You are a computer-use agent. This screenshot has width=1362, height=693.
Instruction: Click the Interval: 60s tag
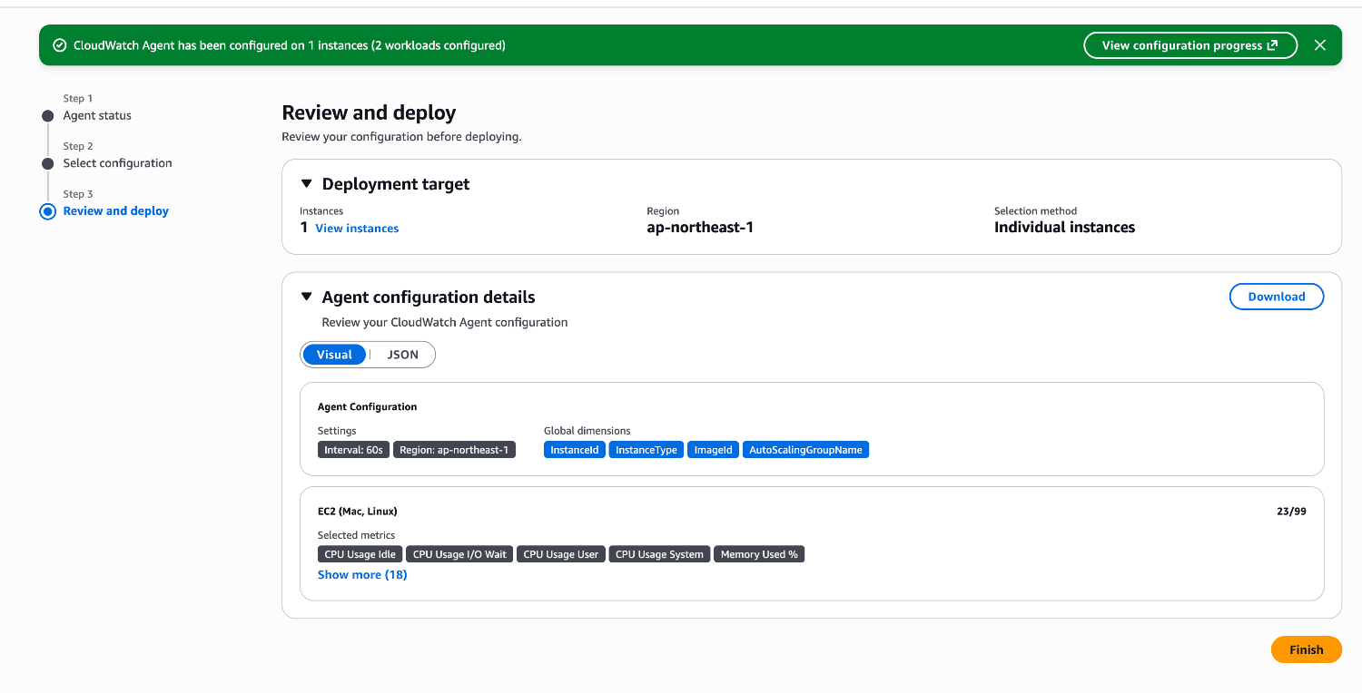coord(354,450)
